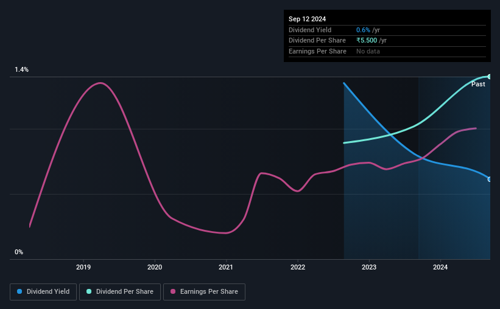Click the 1.4% y-axis label

[x=22, y=69]
